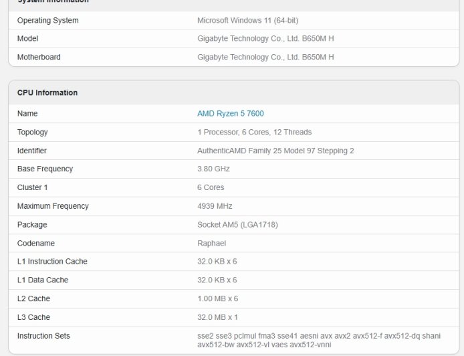Select '1 Processor, 6 Cores, 12 Threads' text
This screenshot has height=356, width=464.
(x=255, y=132)
